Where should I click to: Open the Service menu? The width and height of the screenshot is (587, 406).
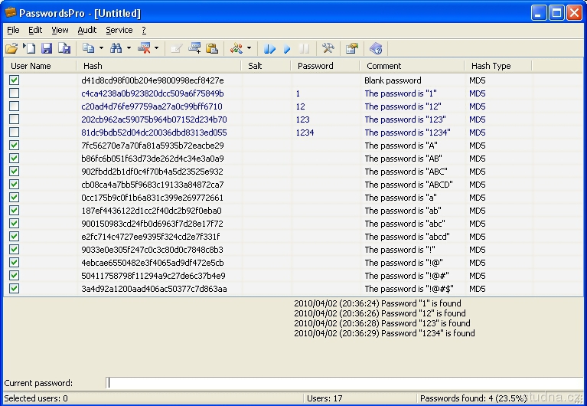[119, 30]
